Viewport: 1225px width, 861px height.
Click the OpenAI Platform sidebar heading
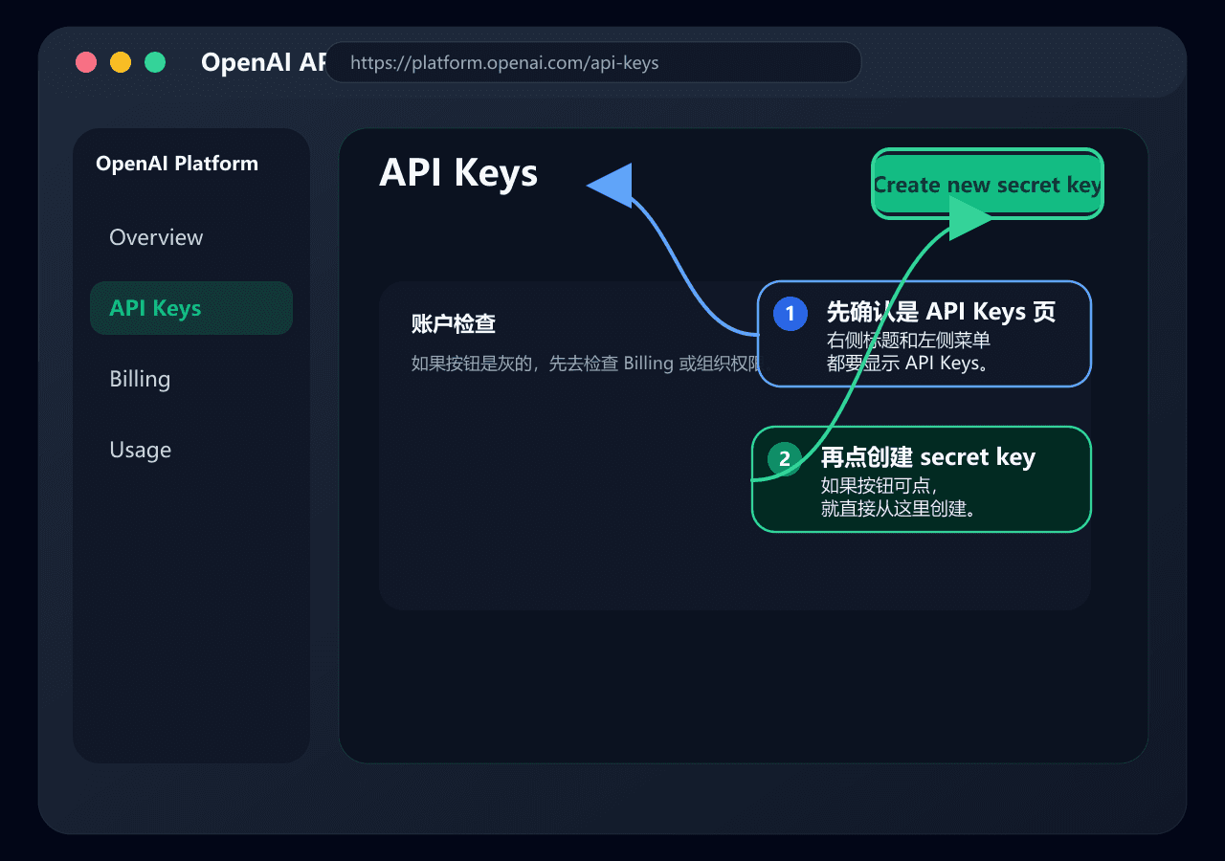[177, 164]
